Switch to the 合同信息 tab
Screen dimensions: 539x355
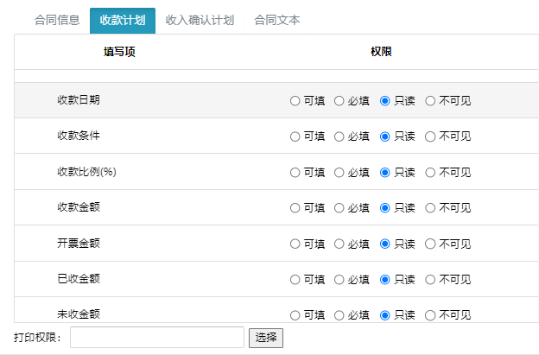pos(57,20)
